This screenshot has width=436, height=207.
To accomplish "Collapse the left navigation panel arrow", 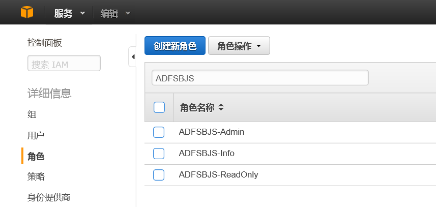I will pos(133,56).
